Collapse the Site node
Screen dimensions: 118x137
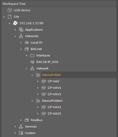click(4, 17)
